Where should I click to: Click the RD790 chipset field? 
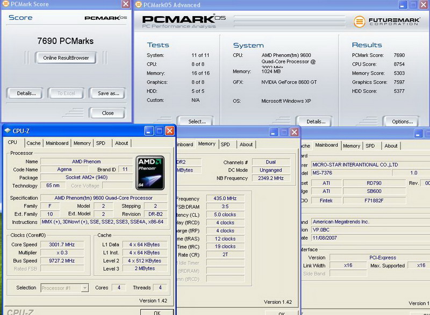[x=374, y=183]
